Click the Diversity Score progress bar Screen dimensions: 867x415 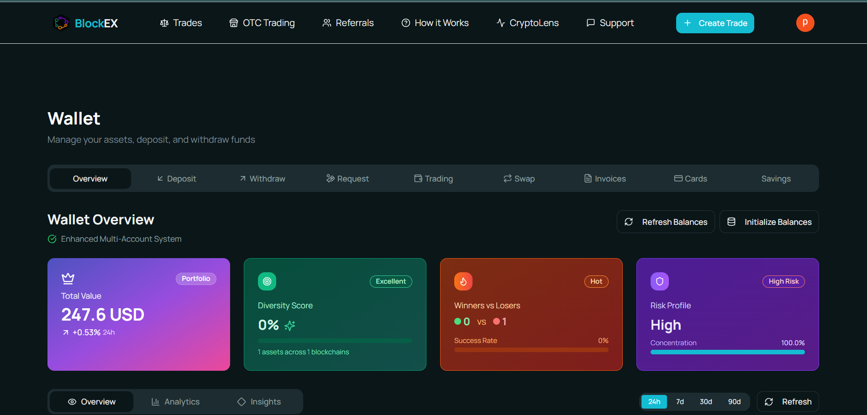pyautogui.click(x=335, y=341)
